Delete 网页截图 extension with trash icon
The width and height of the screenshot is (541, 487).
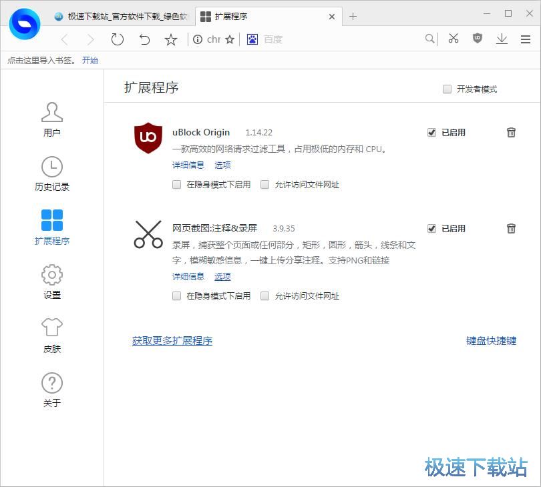tap(511, 228)
